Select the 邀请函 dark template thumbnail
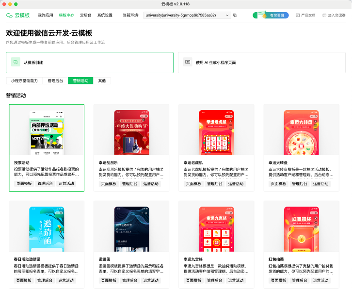This screenshot has height=289, width=352. 131,229
